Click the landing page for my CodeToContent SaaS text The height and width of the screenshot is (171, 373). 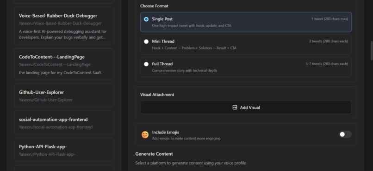(x=60, y=73)
